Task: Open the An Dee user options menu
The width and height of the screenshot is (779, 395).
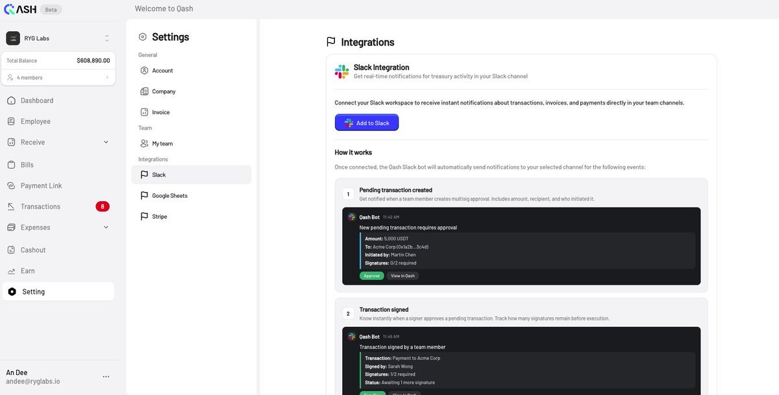Action: click(106, 377)
